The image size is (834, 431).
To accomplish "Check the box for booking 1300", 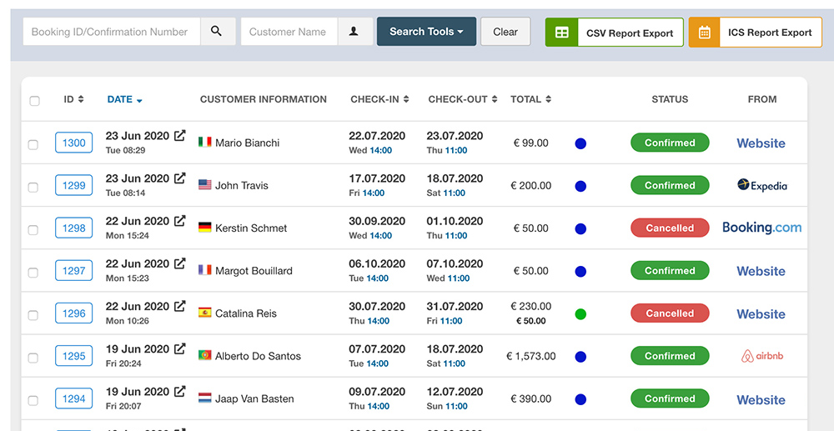I will [x=33, y=144].
